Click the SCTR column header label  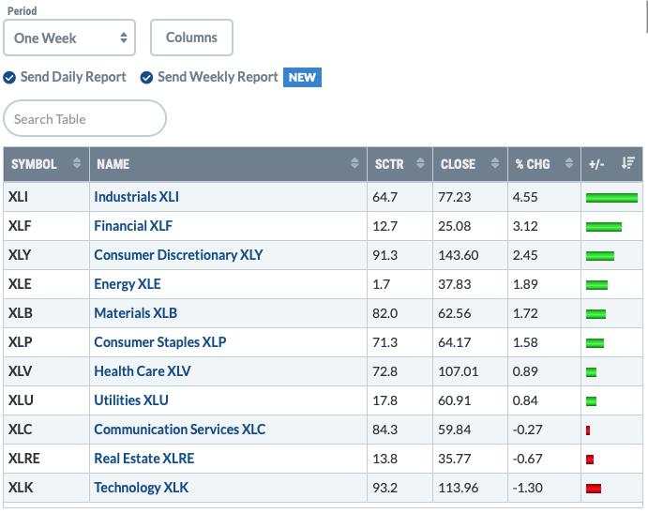pos(389,164)
